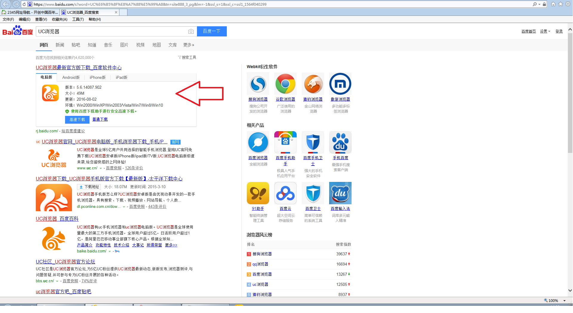Click the camera image-search icon
573x313 pixels.
pos(191,31)
